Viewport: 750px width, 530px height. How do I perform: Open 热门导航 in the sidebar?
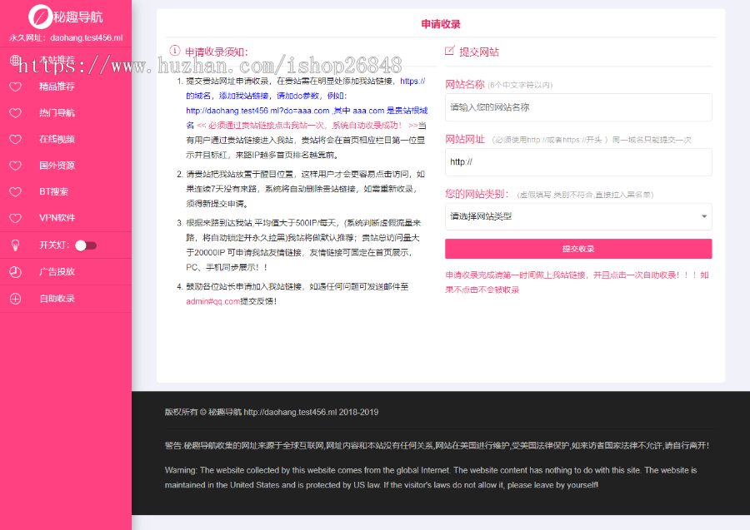pos(57,112)
